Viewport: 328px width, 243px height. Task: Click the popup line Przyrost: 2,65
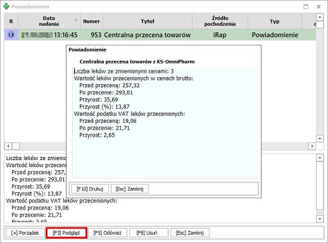point(97,135)
